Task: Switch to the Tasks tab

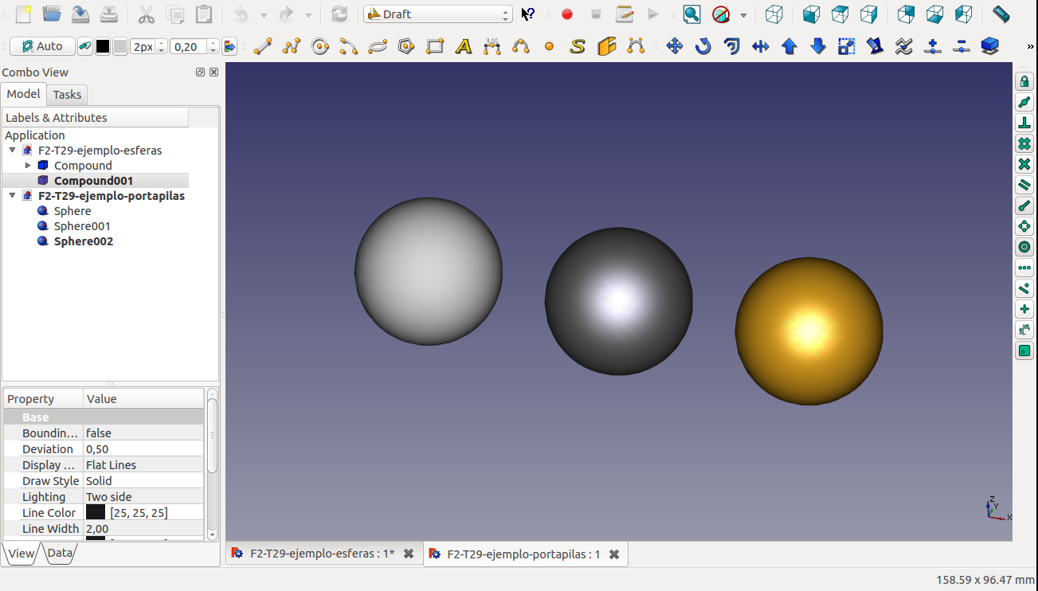Action: [67, 95]
